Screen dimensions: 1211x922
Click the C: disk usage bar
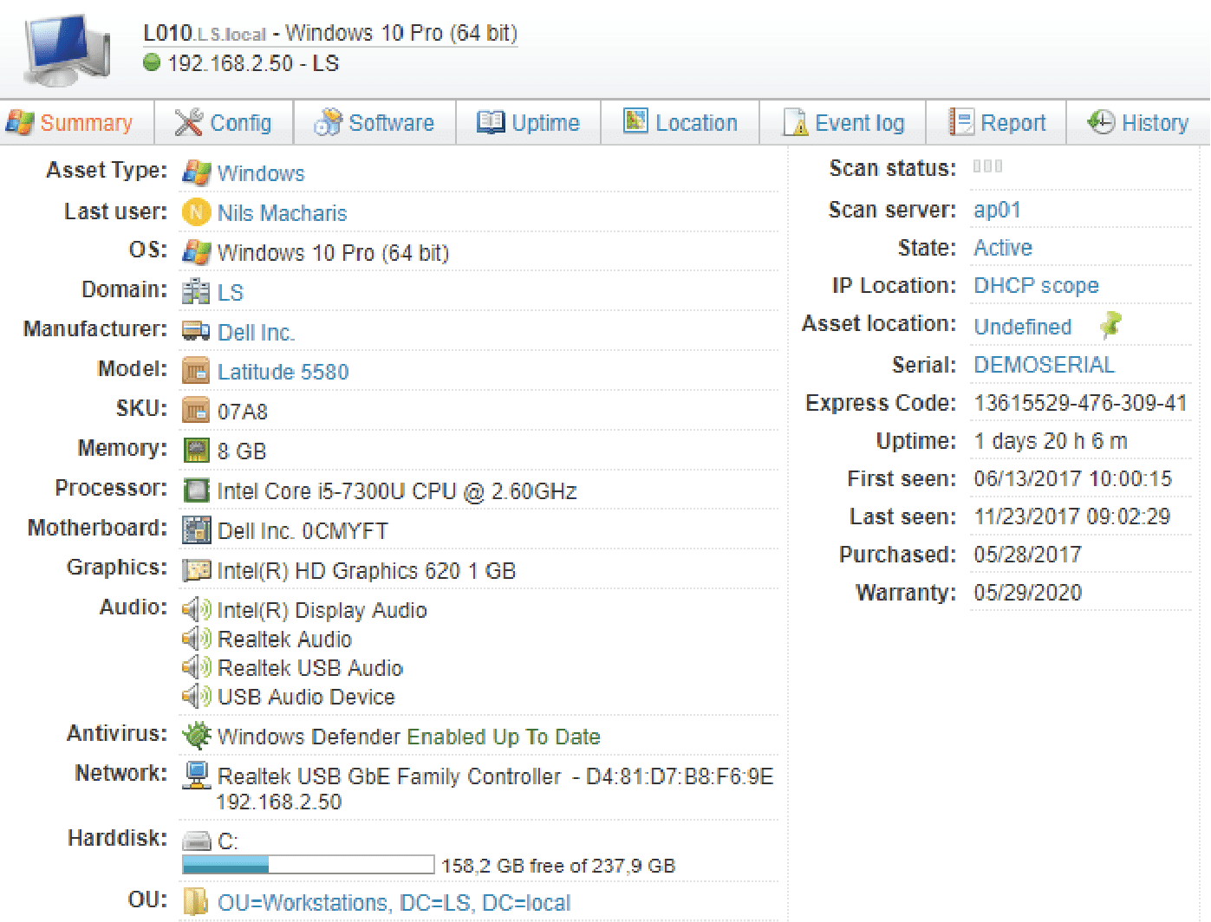pyautogui.click(x=309, y=865)
